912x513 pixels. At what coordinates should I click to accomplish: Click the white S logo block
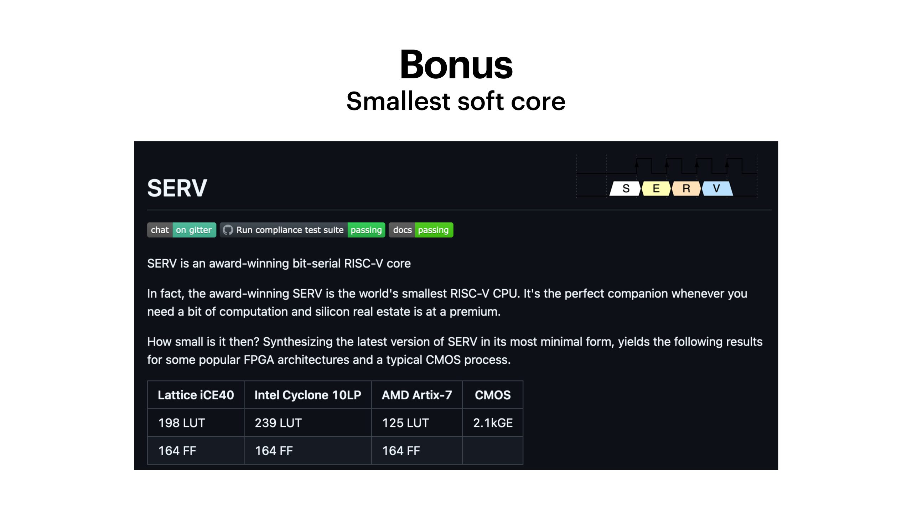pos(625,188)
